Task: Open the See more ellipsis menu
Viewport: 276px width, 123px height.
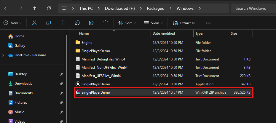Action: (x=208, y=23)
